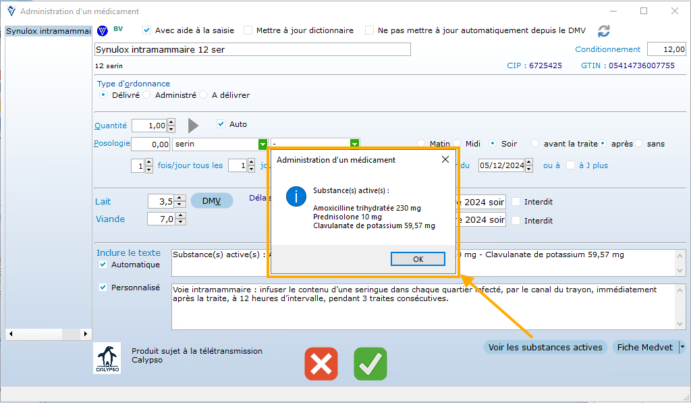Image resolution: width=691 pixels, height=403 pixels.
Task: Validate with the green checkmark button
Action: 370,364
